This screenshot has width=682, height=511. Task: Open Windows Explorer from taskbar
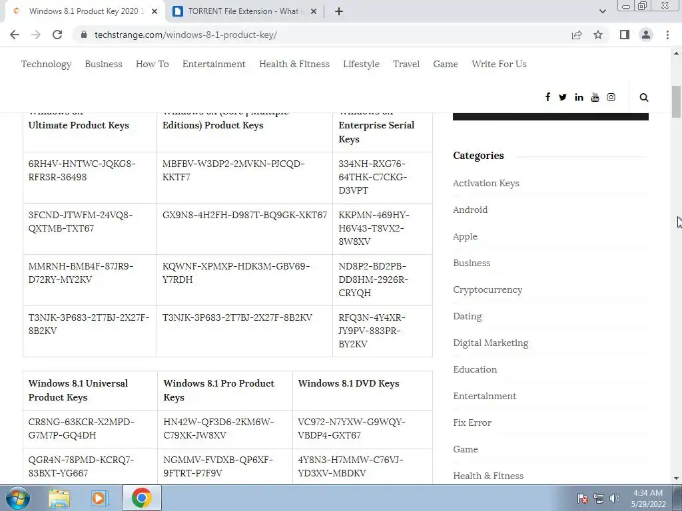point(59,498)
